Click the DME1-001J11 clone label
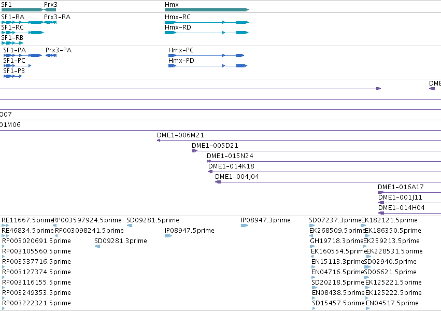Screen dimensions: 441x311 coord(400,197)
